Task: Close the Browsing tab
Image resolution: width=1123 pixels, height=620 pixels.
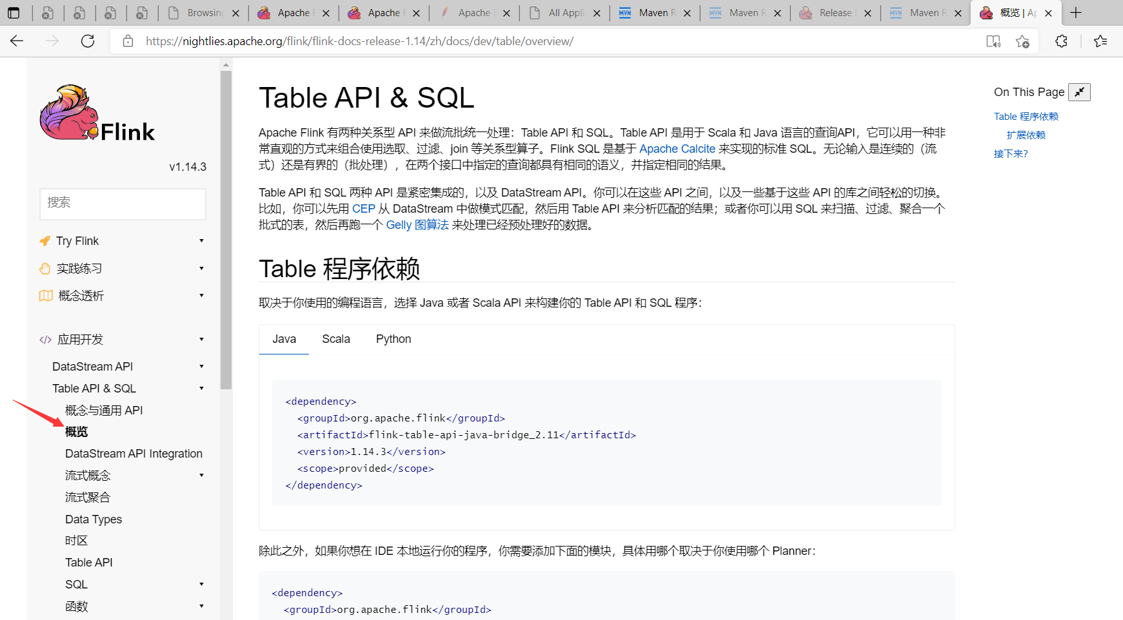Action: coord(235,13)
